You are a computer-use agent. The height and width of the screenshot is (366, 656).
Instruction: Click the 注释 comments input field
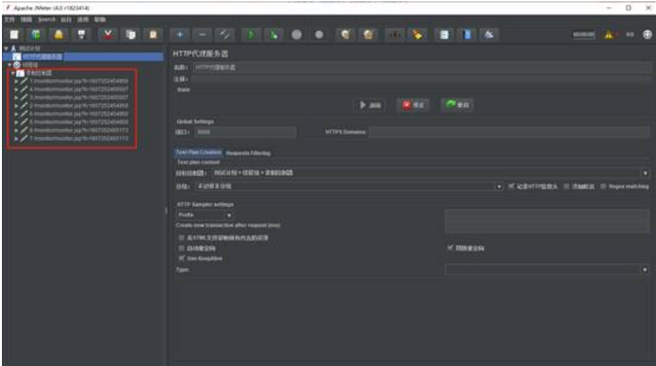click(x=421, y=80)
